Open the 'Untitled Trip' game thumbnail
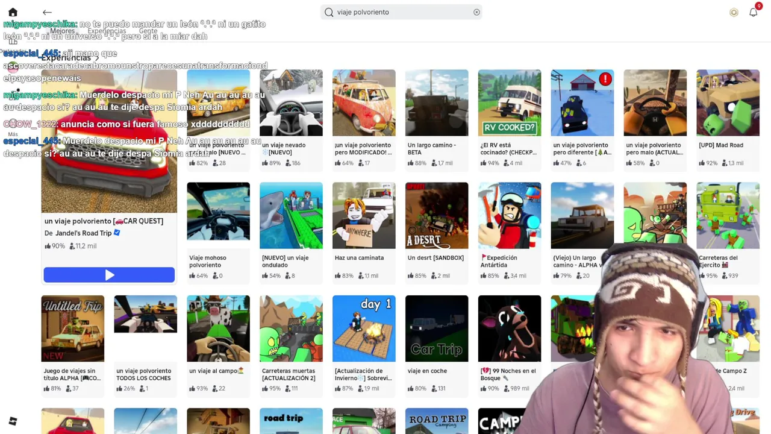771x434 pixels. (73, 329)
